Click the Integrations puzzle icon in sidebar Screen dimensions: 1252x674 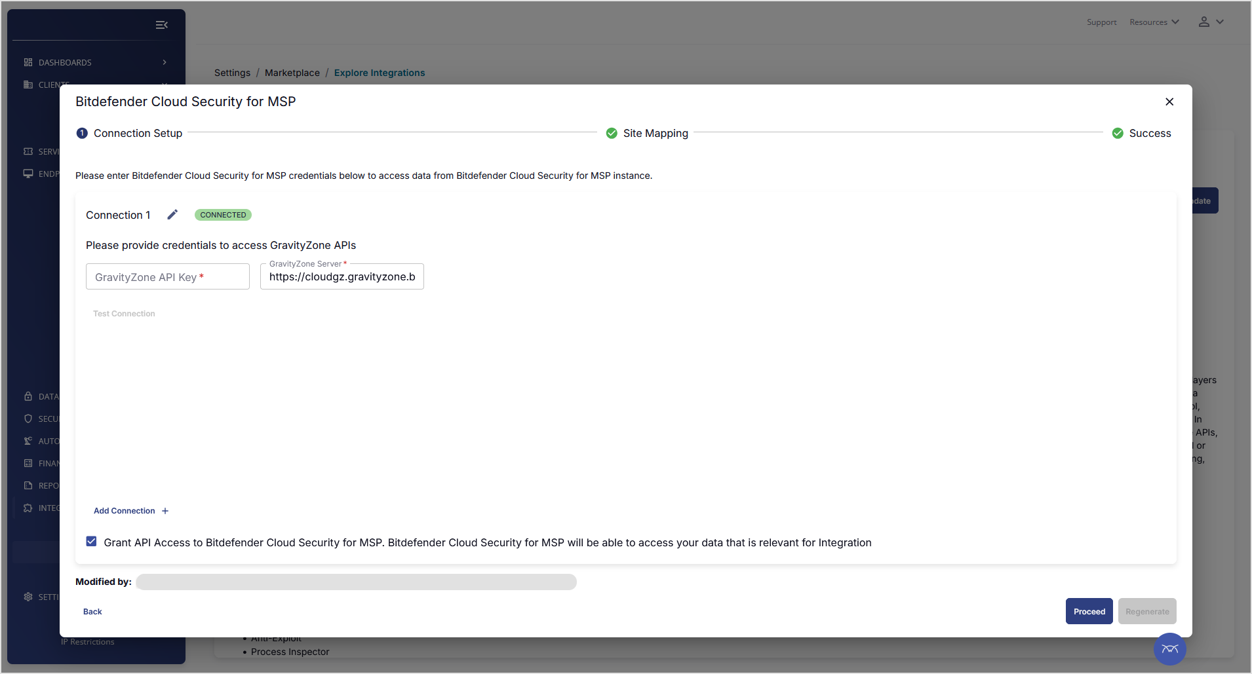[28, 508]
